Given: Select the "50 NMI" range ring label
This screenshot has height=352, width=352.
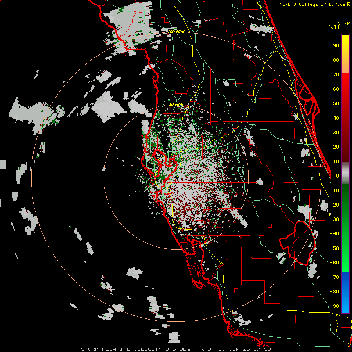Looking at the screenshot, I should pyautogui.click(x=176, y=104).
